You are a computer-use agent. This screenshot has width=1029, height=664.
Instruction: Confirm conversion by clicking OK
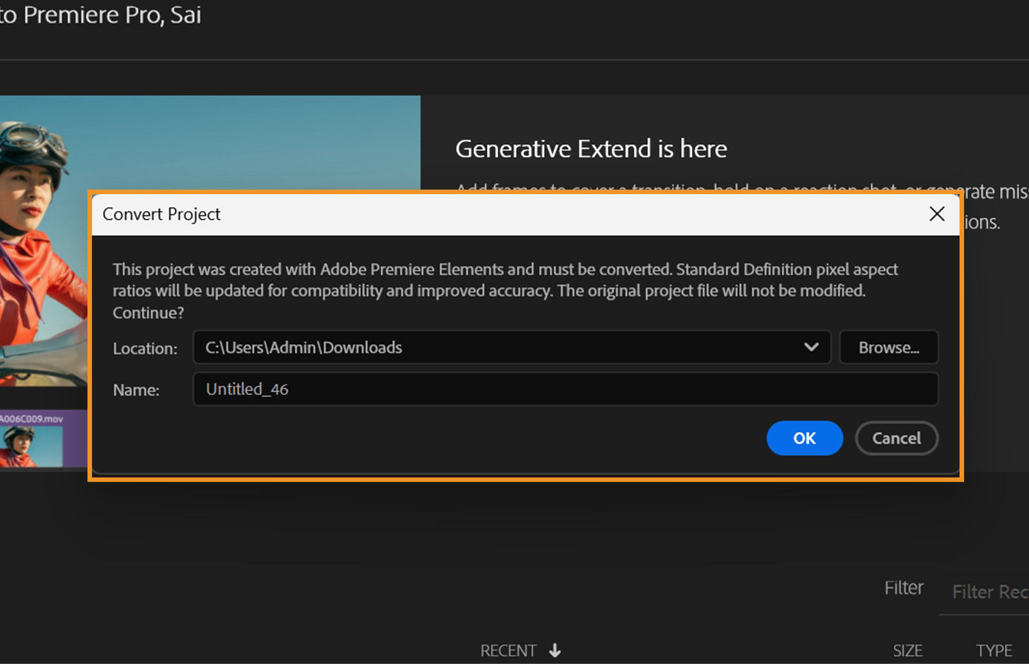point(804,438)
